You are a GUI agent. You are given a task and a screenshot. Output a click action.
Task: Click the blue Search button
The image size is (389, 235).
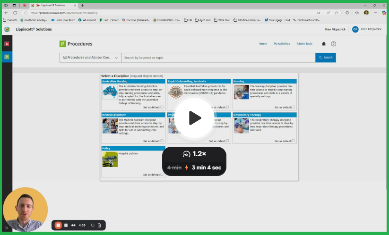click(326, 58)
